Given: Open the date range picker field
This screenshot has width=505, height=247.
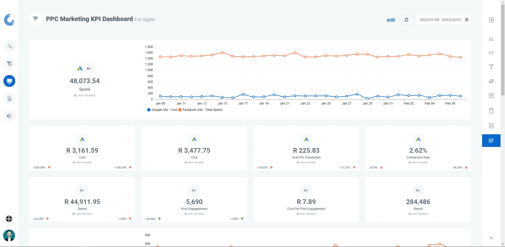Looking at the screenshot, I should pos(443,20).
